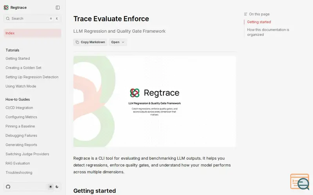Click the search magnifier icon

click(x=8, y=18)
